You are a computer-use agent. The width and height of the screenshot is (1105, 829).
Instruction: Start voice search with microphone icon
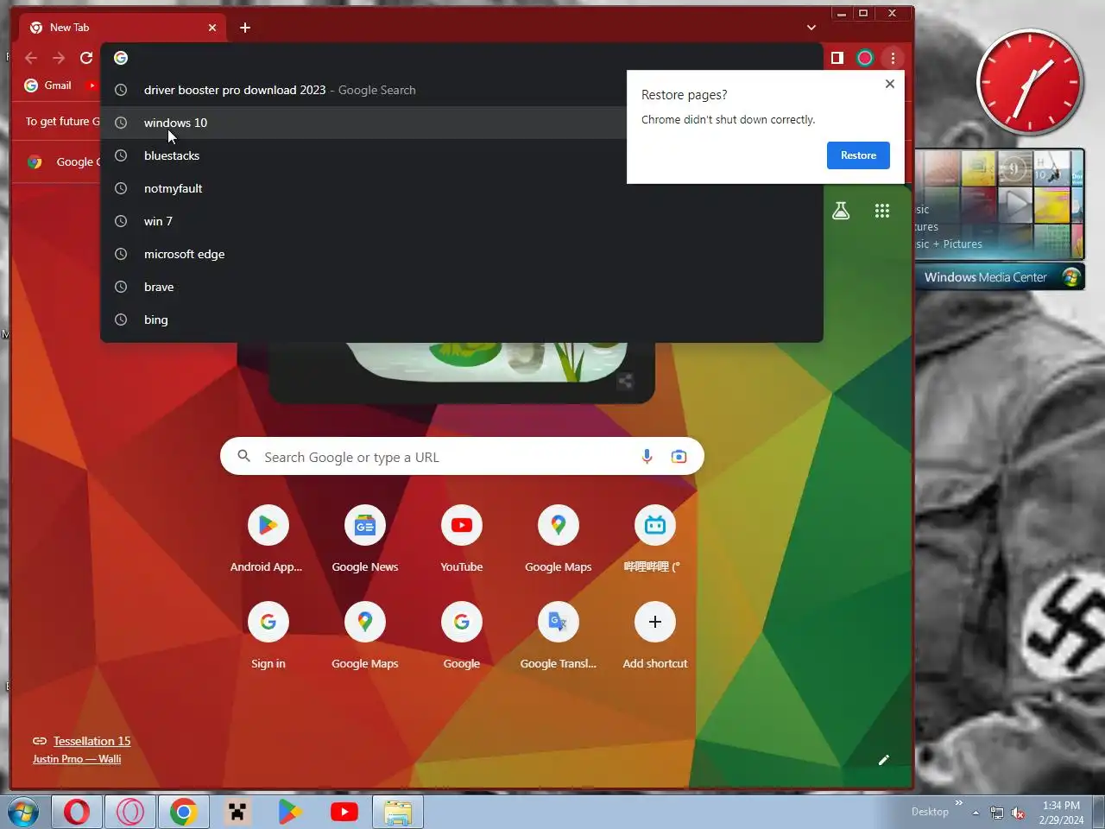(x=647, y=457)
